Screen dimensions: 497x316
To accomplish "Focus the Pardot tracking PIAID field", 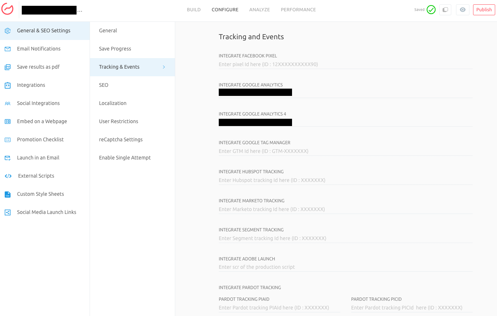I will (x=279, y=308).
